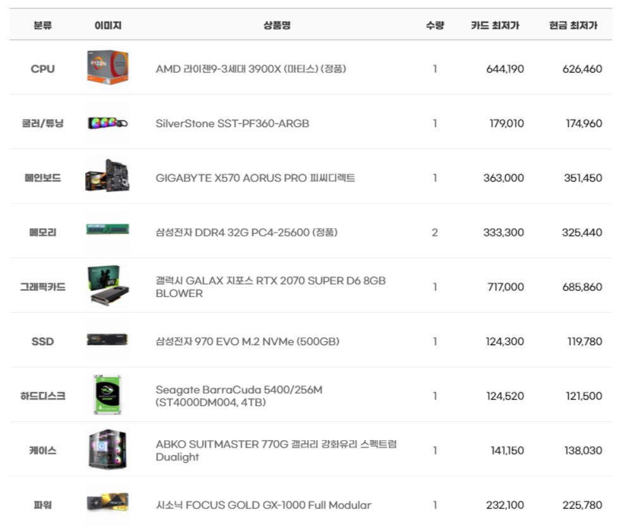Select the SSD category label
Screen dimensions: 622x526
point(43,341)
